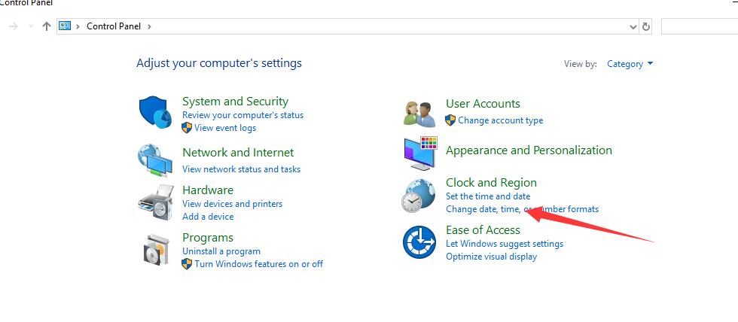
Task: Open the View by Category dropdown
Action: point(630,64)
